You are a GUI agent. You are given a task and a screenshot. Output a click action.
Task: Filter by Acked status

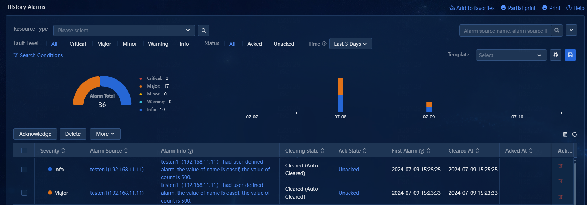[x=255, y=44]
